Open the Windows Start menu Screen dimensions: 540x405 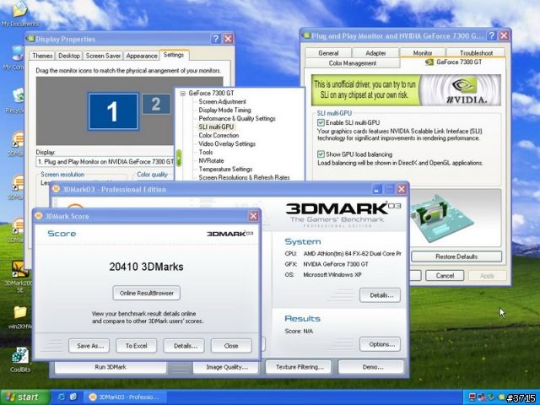(24, 397)
